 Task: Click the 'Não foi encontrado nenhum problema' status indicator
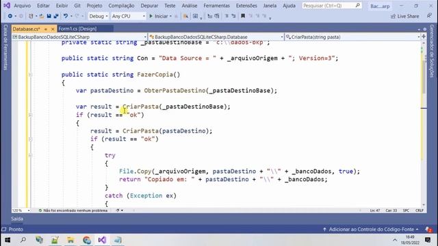(73, 210)
